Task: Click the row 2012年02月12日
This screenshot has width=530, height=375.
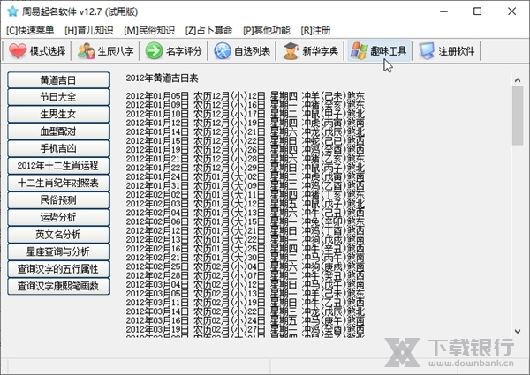Action: tap(246, 231)
